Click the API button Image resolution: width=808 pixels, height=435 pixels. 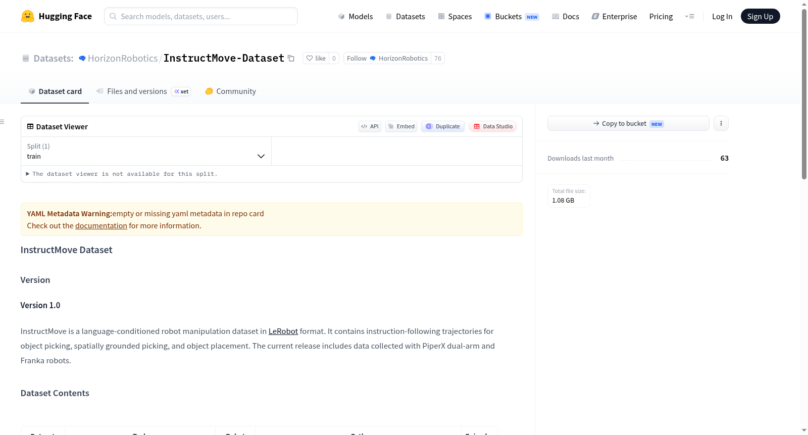point(370,126)
